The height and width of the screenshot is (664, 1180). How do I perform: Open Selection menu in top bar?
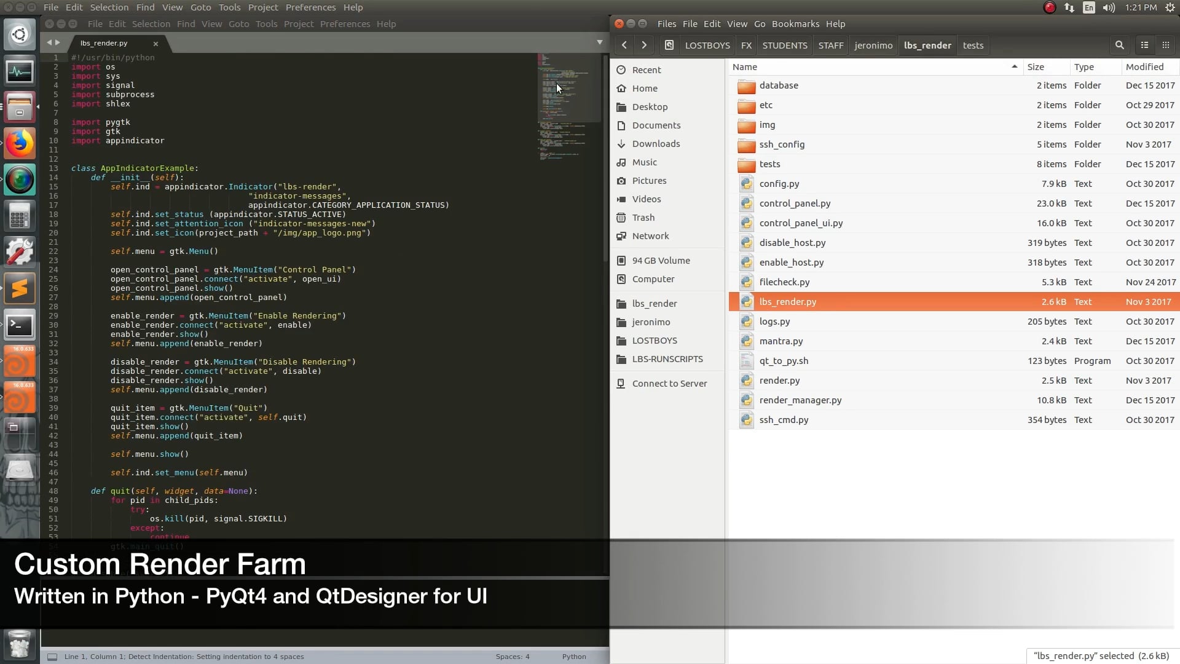pos(109,7)
